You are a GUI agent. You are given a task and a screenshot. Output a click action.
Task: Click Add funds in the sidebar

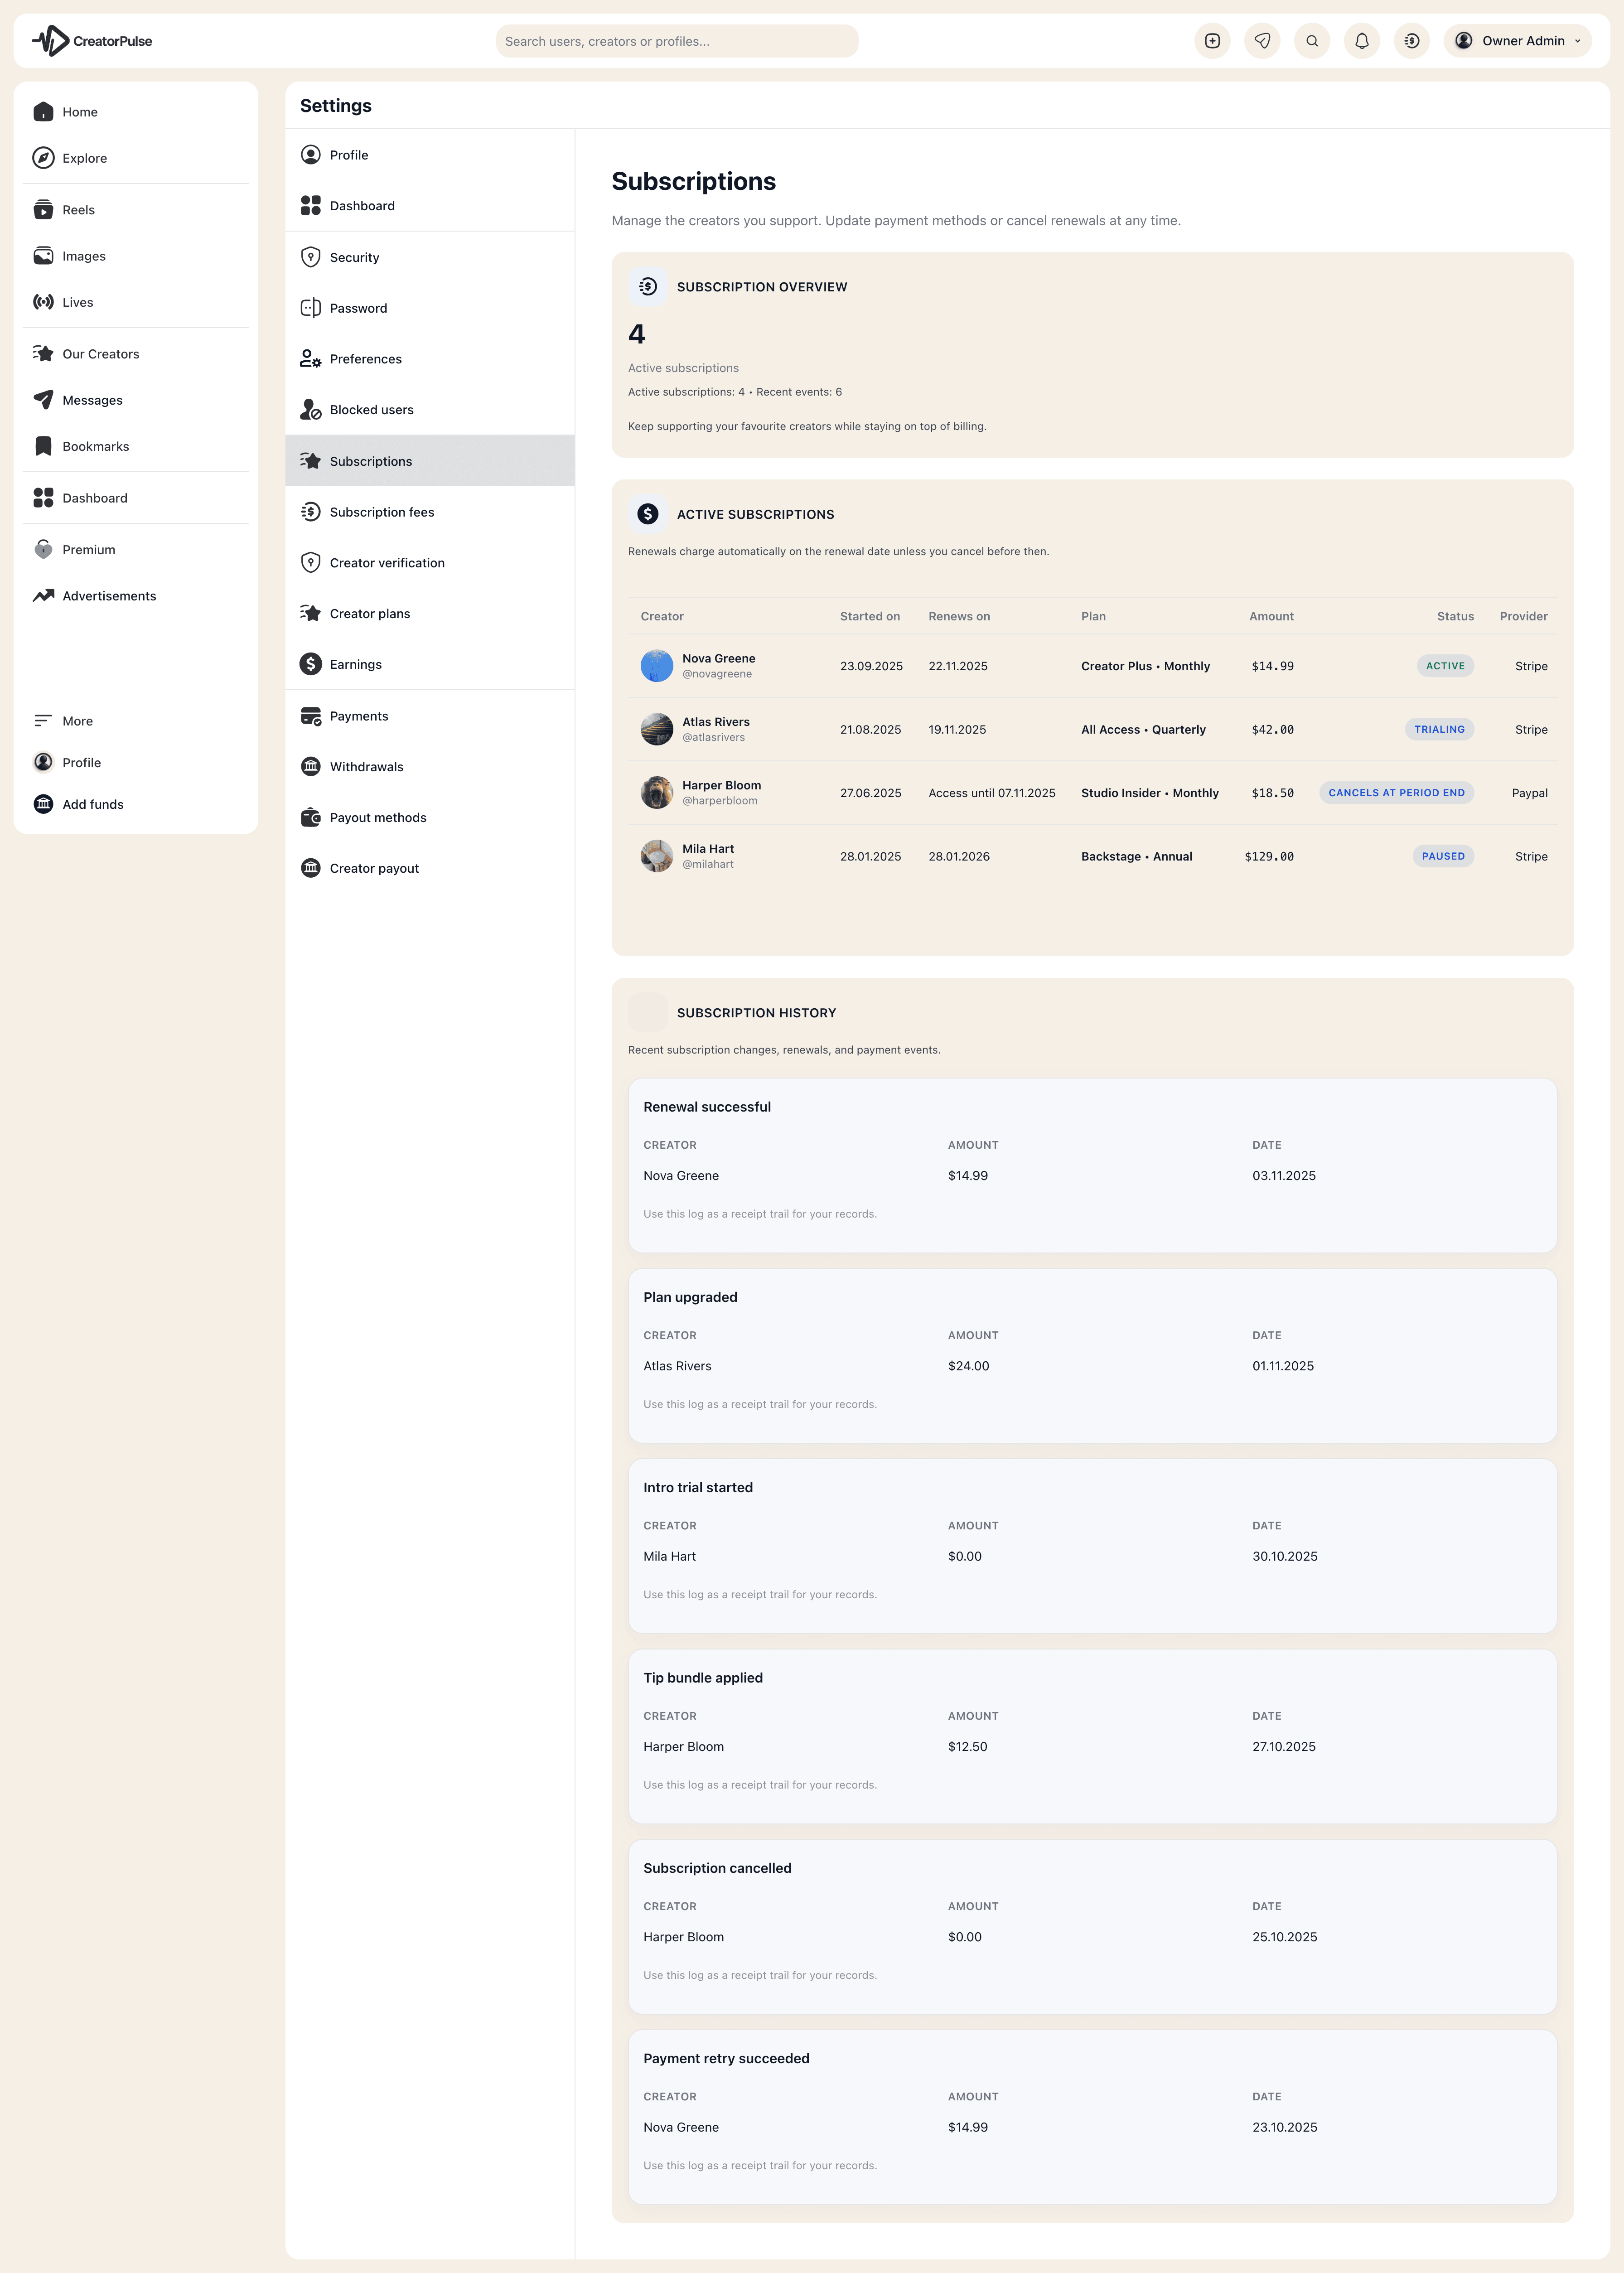pyautogui.click(x=92, y=804)
